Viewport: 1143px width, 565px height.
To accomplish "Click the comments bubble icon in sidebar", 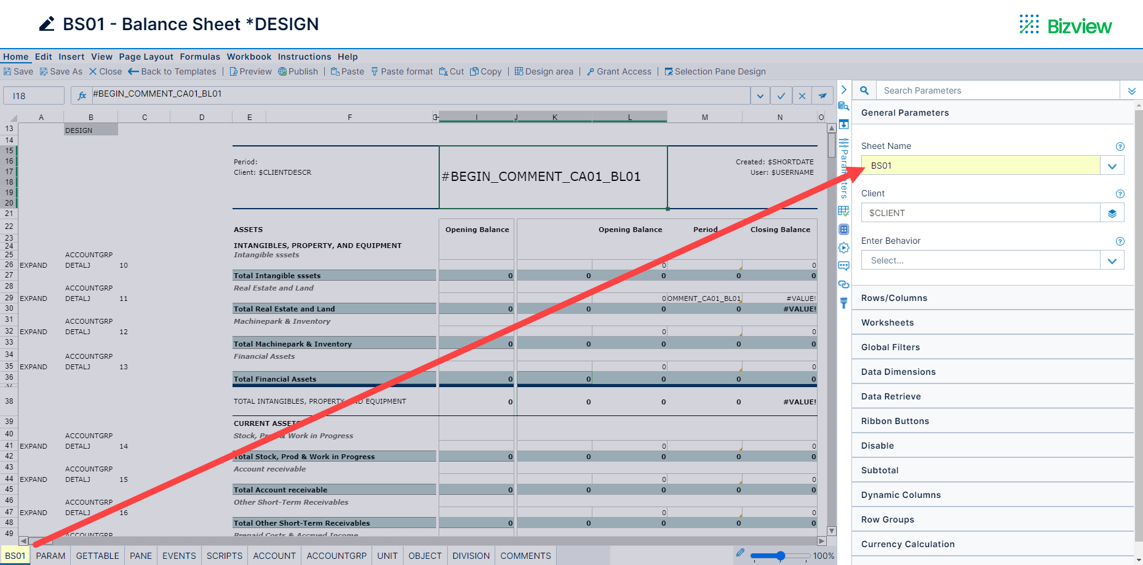I will (x=843, y=266).
